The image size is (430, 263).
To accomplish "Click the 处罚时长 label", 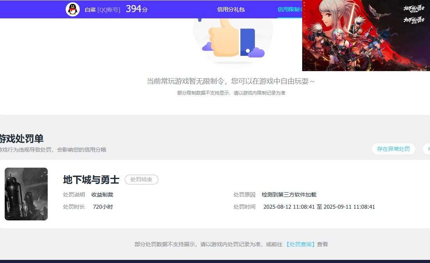I will click(x=74, y=207).
